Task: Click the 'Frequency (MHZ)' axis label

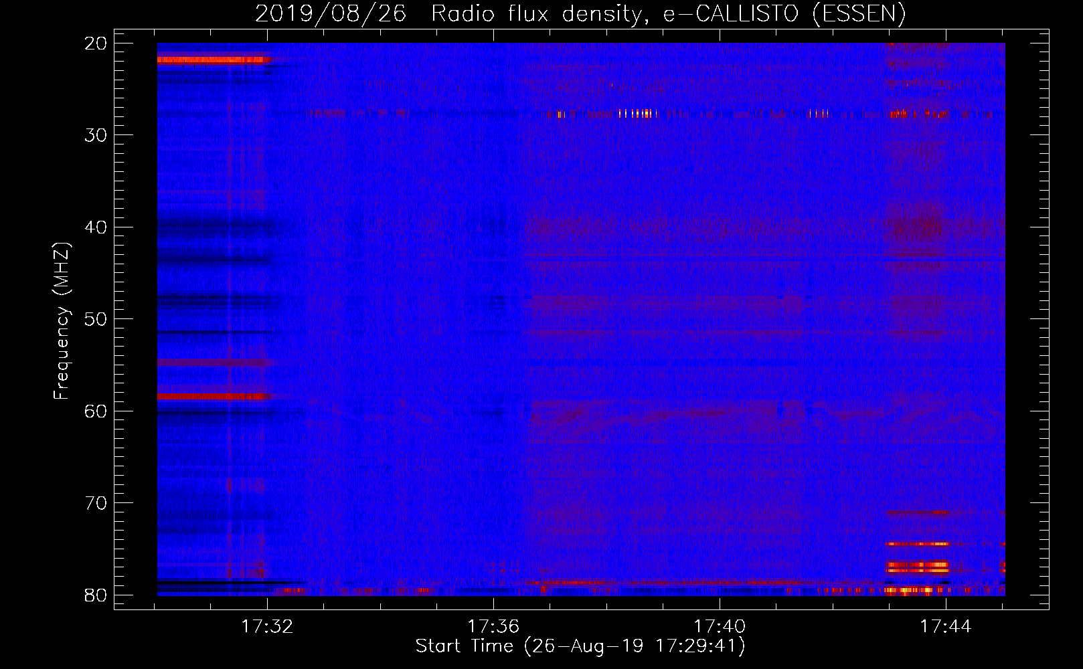Action: [x=62, y=320]
